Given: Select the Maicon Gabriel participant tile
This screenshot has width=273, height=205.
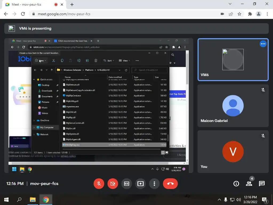Looking at the screenshot, I should (233, 106).
